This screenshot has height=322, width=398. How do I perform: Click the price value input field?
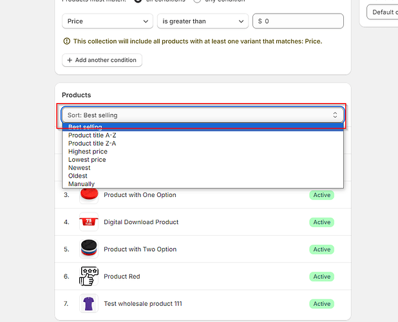click(x=303, y=21)
